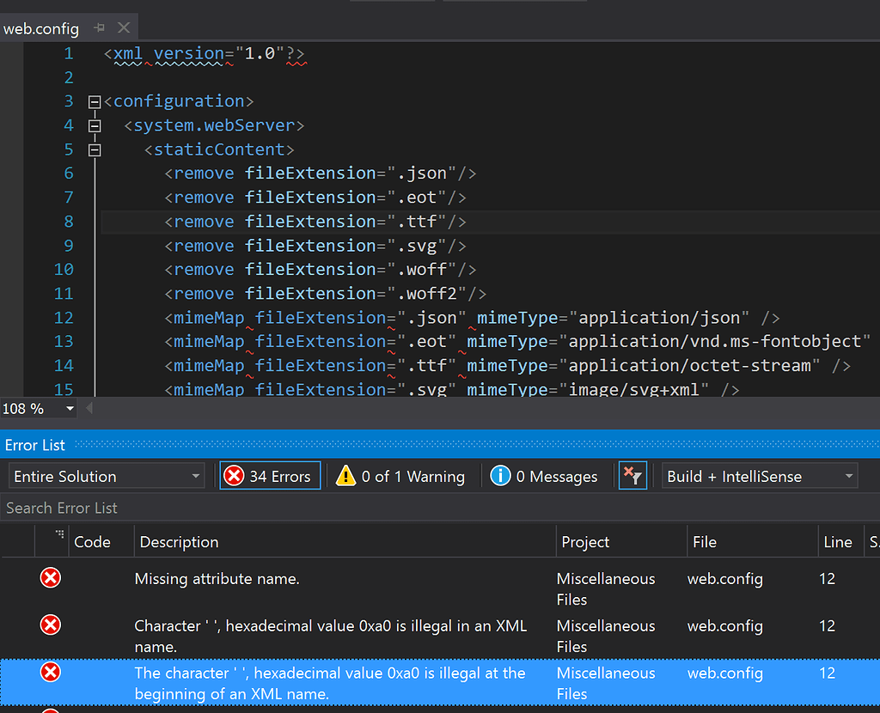Click the category grouping column header icon
880x713 pixels.
(59, 534)
